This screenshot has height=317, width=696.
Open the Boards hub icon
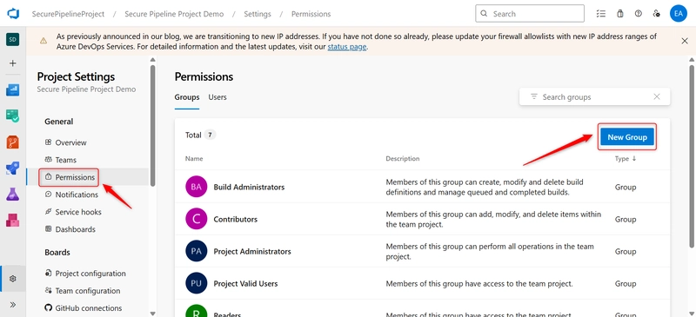[x=12, y=116]
